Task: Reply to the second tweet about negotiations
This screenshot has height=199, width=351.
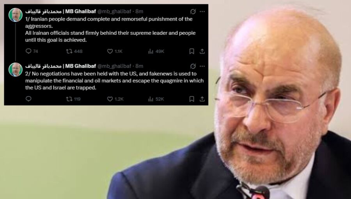Action: [28, 99]
